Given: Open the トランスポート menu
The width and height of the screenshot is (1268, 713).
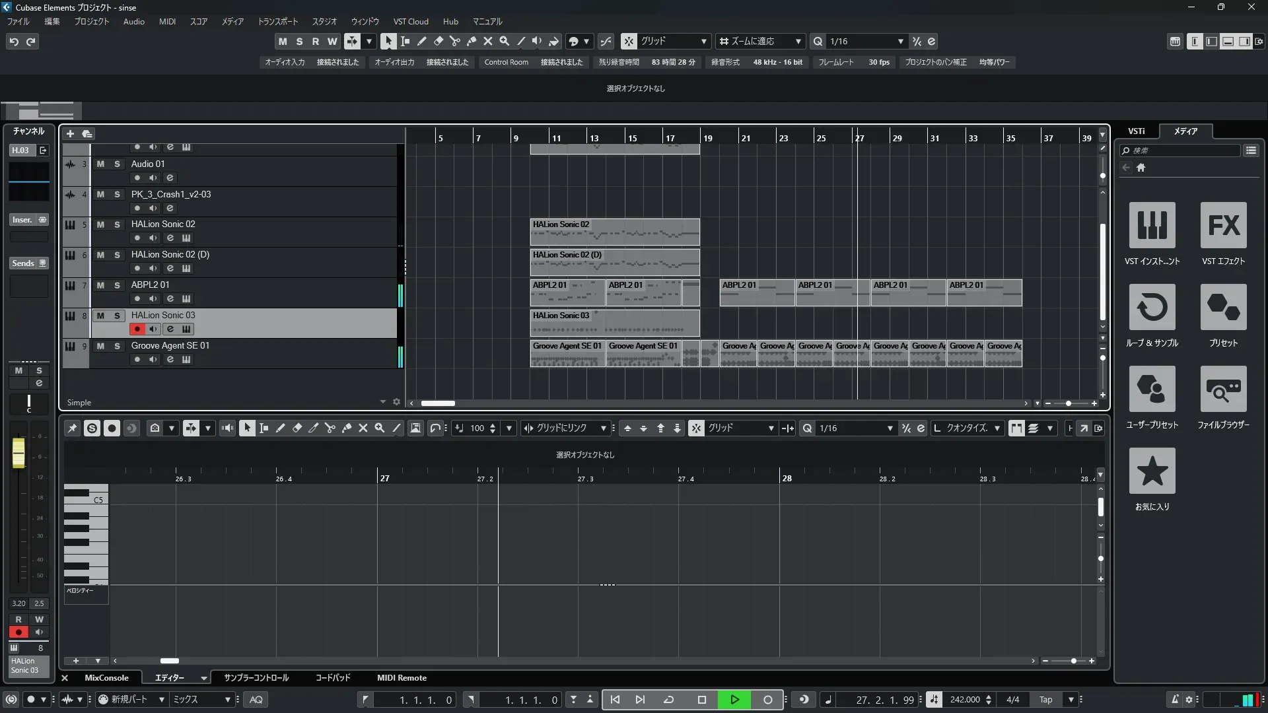Looking at the screenshot, I should coord(277,21).
